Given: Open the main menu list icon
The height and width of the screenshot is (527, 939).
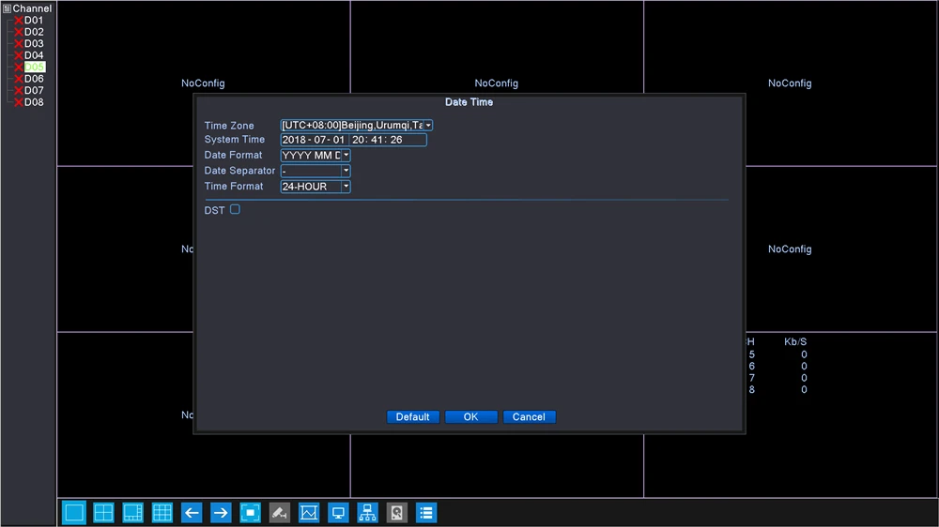Looking at the screenshot, I should [426, 513].
